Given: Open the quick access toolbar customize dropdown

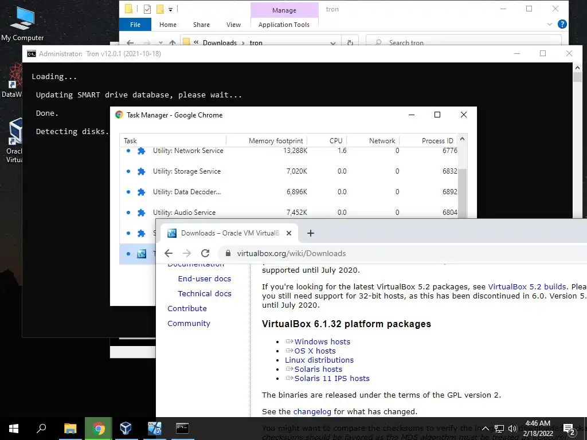Looking at the screenshot, I should click(170, 9).
